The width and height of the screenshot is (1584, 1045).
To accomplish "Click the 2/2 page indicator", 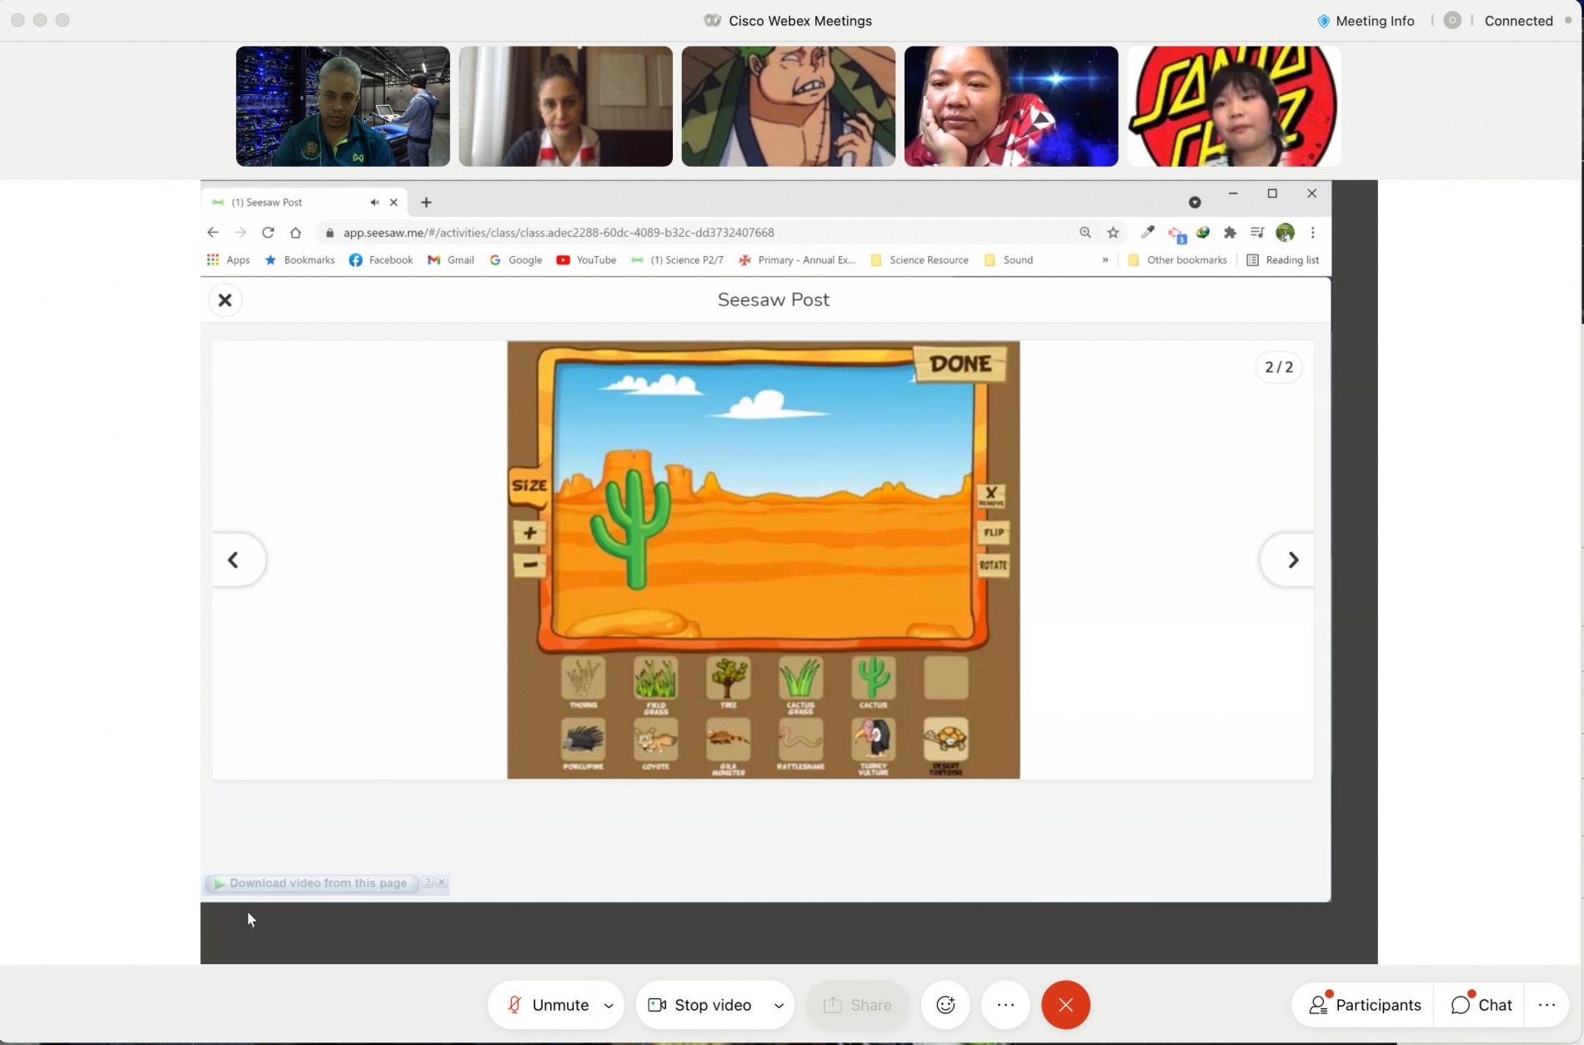I will pos(1279,367).
